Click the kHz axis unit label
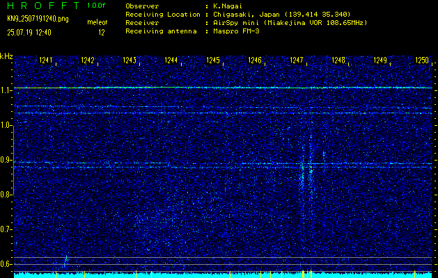 coord(6,56)
